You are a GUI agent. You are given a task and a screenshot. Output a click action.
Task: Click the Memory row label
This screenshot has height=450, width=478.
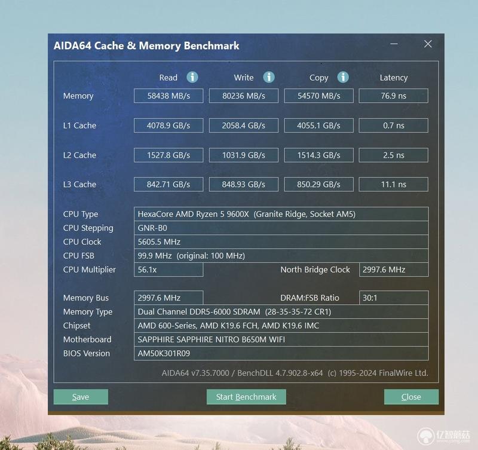(78, 96)
